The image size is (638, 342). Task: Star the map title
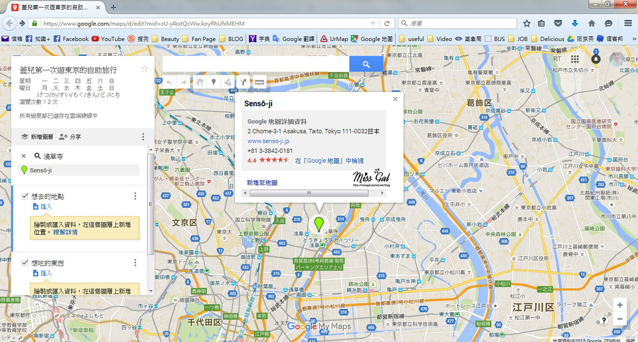(144, 68)
